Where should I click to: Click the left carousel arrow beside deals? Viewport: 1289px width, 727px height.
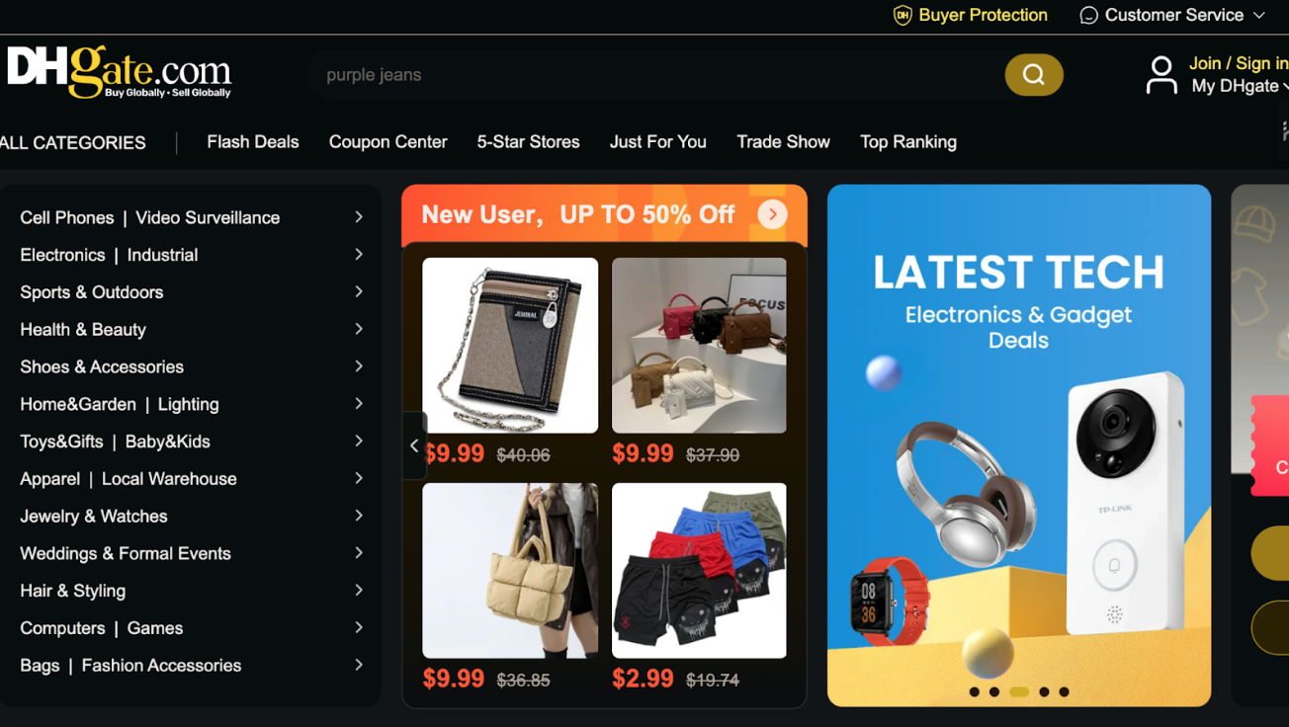coord(414,445)
